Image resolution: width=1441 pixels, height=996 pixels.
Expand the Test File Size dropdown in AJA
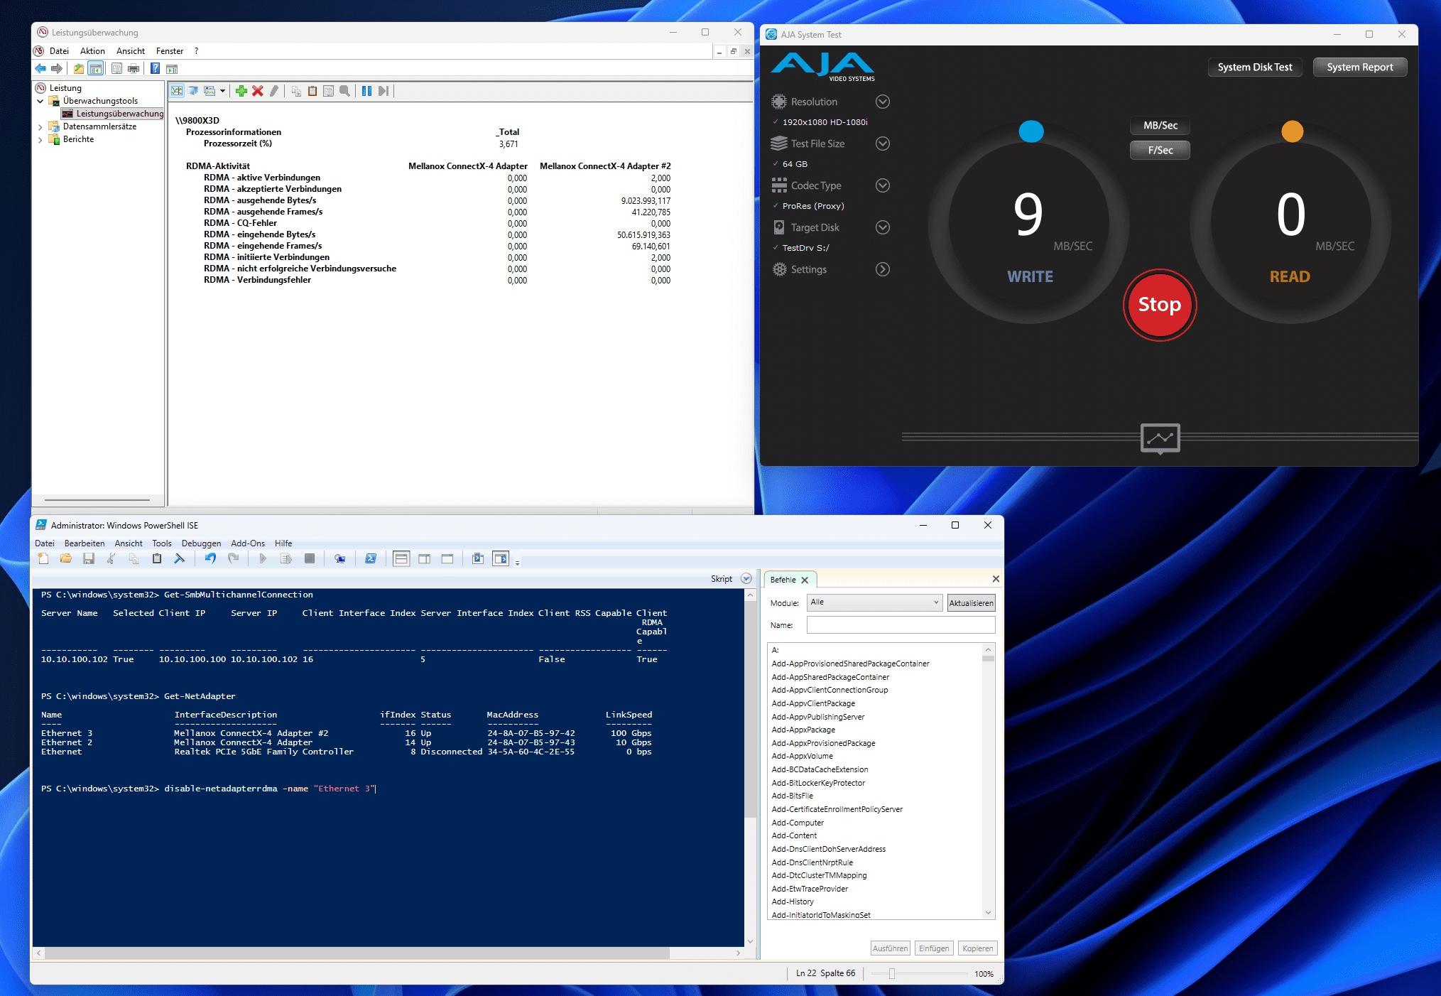click(883, 144)
